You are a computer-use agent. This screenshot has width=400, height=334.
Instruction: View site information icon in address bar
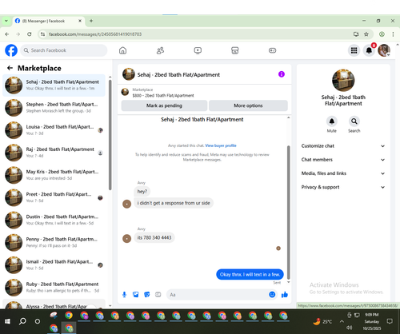pos(42,34)
